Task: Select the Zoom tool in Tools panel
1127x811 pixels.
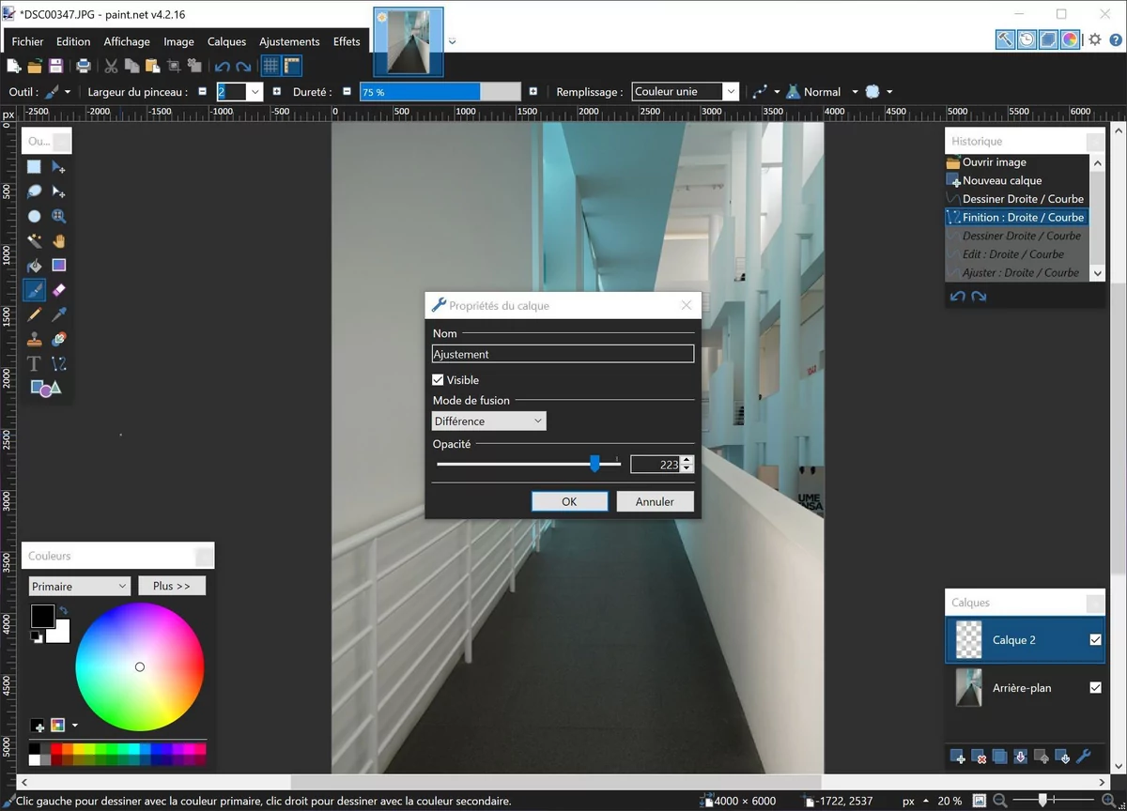Action: (x=58, y=216)
